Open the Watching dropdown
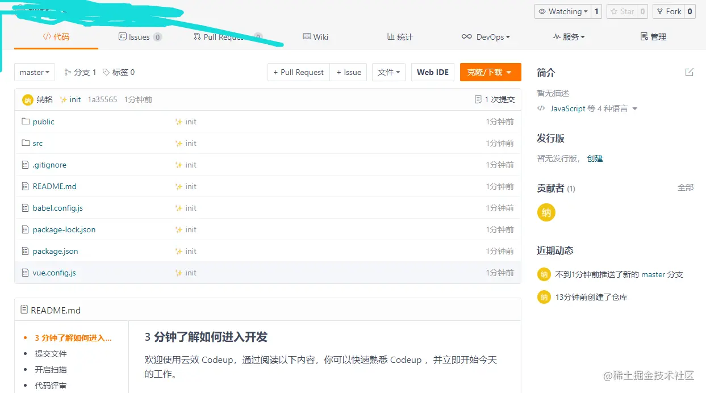This screenshot has width=706, height=393. [x=563, y=11]
